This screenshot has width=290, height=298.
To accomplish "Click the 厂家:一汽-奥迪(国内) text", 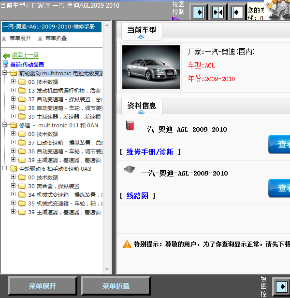I will (221, 52).
